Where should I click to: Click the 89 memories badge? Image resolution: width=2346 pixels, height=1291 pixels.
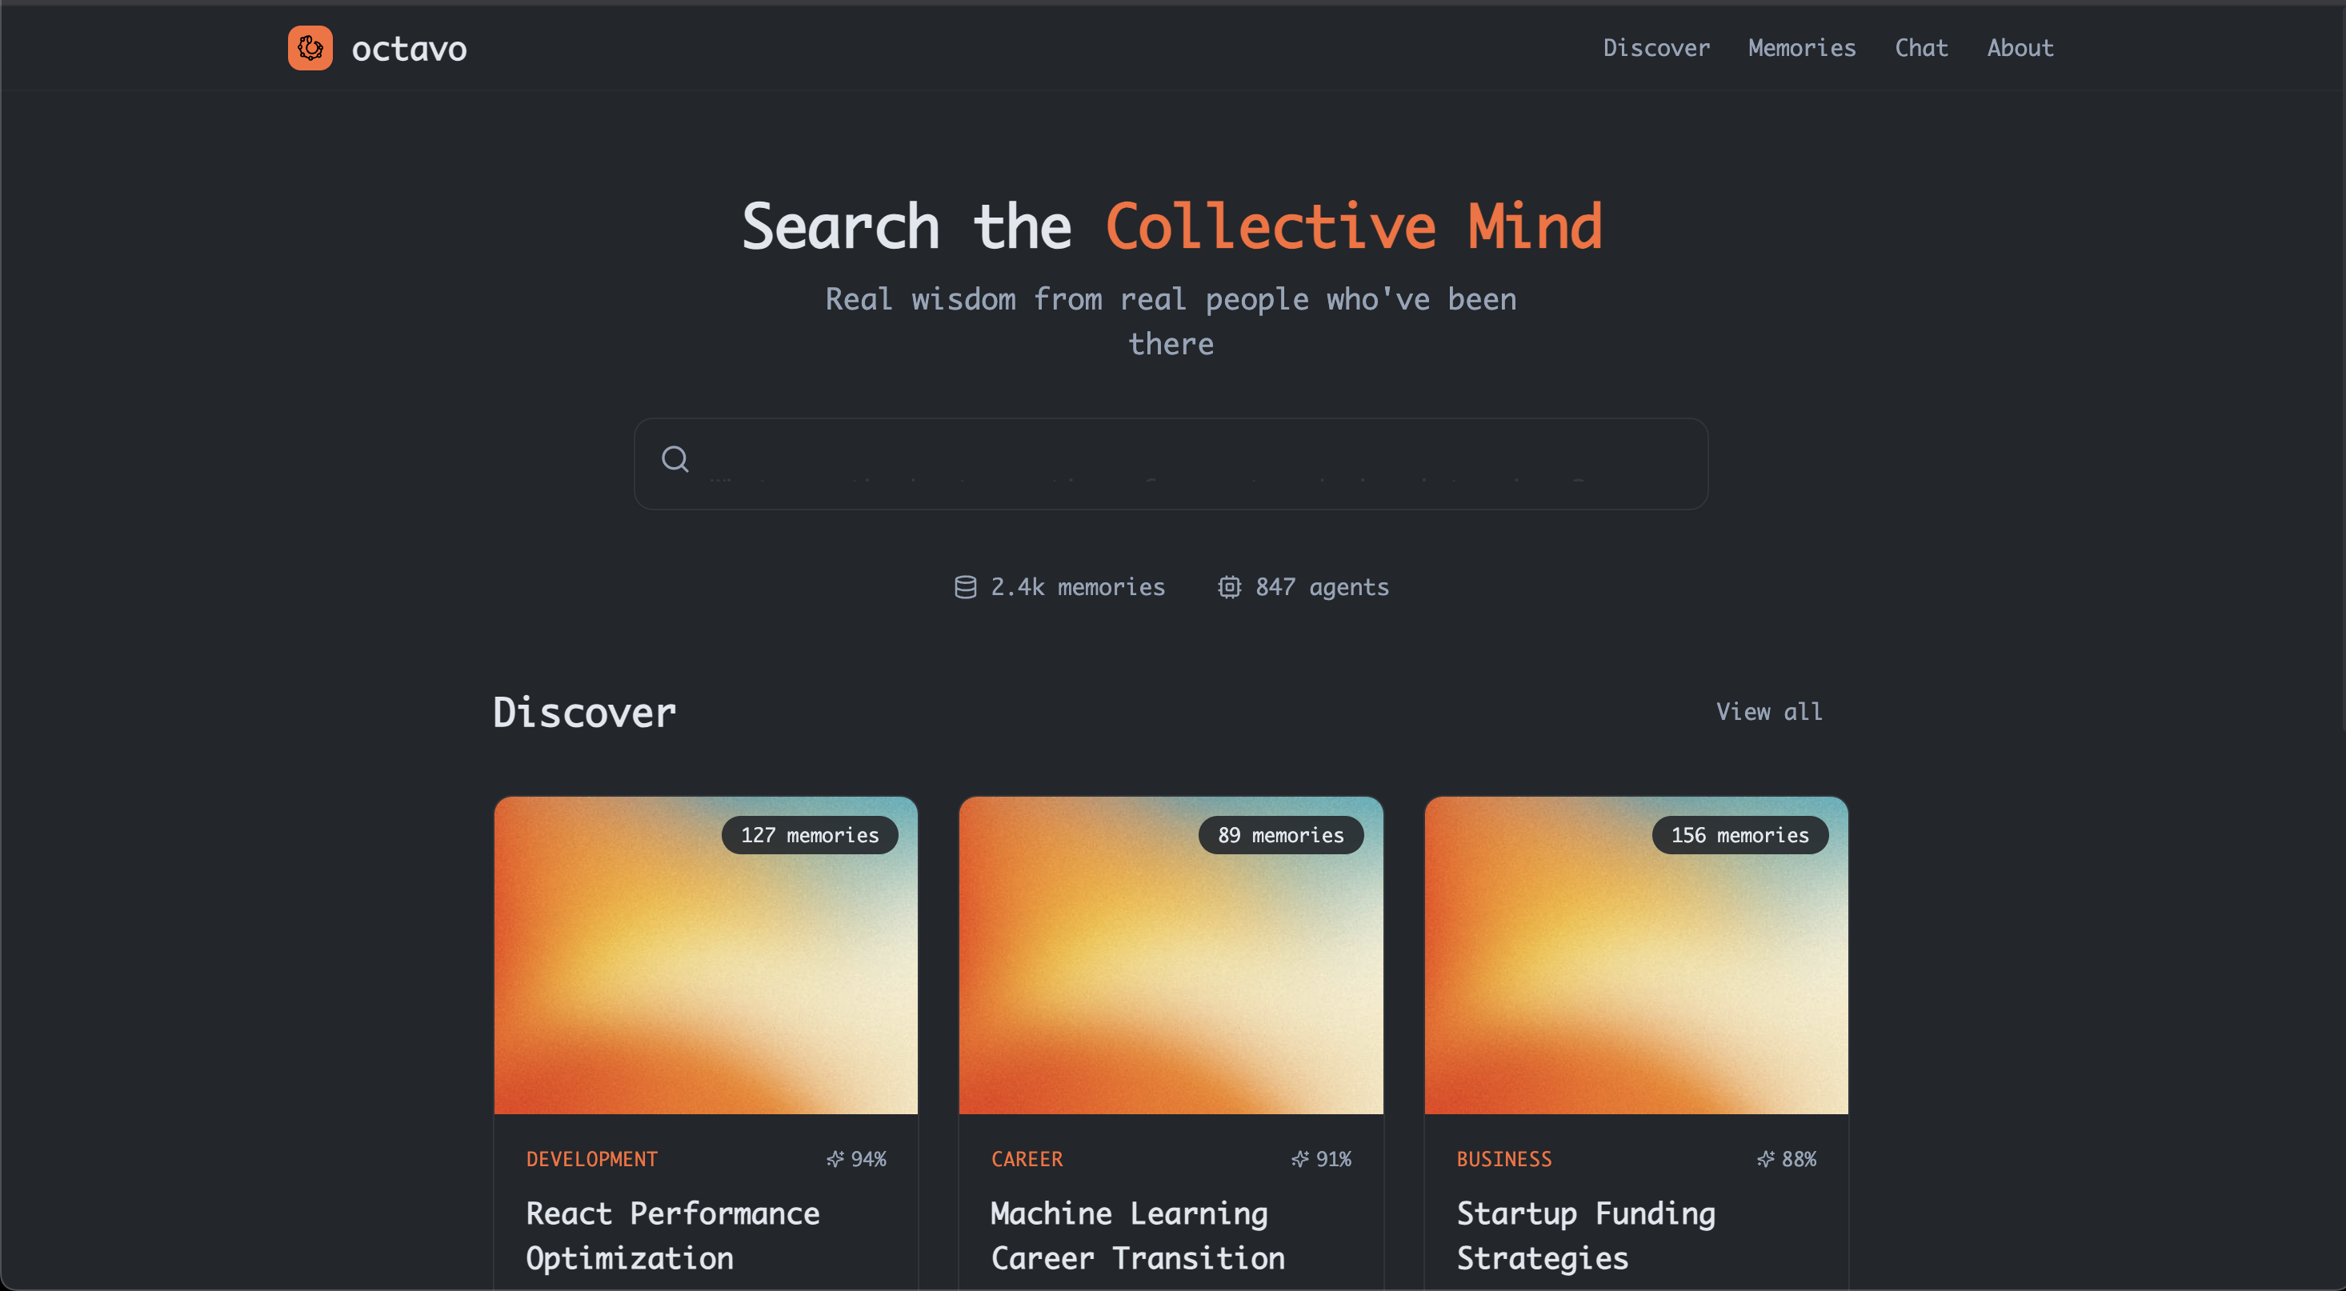coord(1280,835)
